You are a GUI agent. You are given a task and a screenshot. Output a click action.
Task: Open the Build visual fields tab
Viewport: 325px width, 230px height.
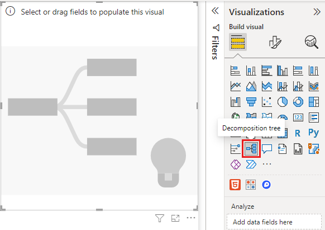(x=238, y=42)
